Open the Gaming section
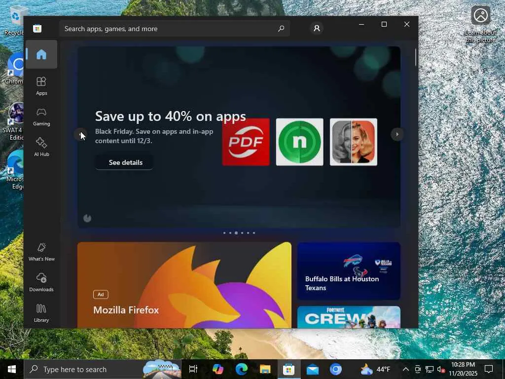The width and height of the screenshot is (505, 379). (41, 116)
